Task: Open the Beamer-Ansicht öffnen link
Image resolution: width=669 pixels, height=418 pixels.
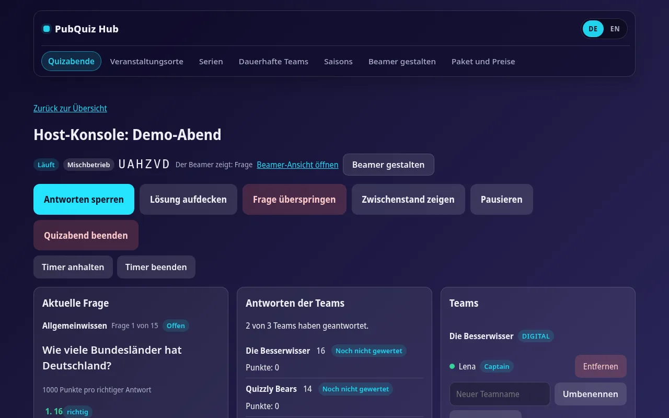Action: pos(297,165)
